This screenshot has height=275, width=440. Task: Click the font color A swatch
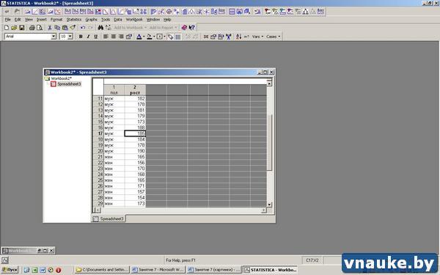click(x=139, y=37)
